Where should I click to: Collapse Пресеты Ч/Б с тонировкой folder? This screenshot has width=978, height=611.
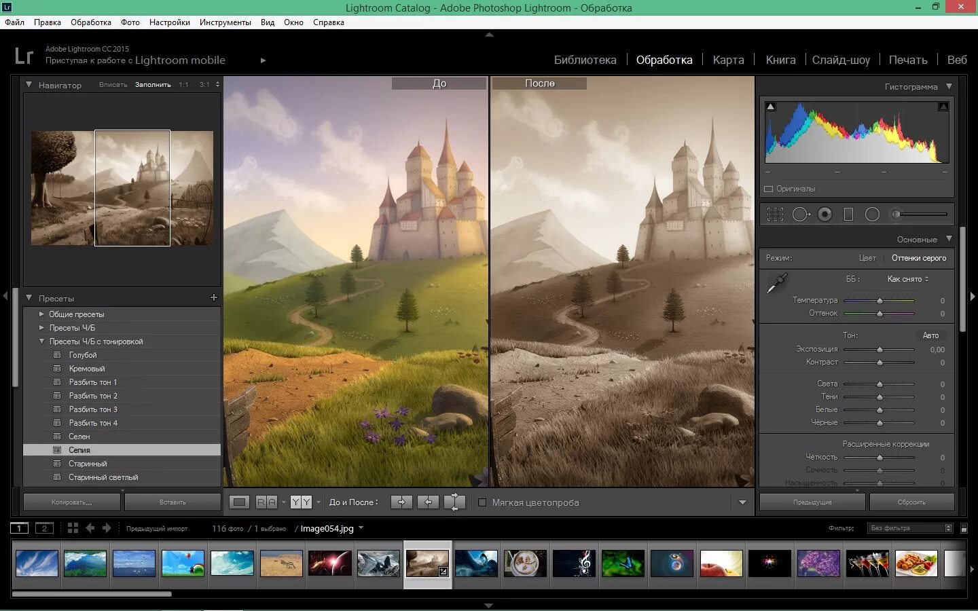tap(41, 341)
